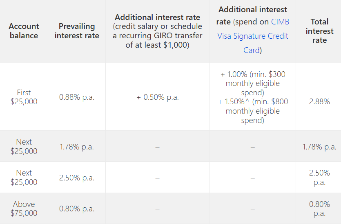The height and width of the screenshot is (224, 341).
Task: Select the 2.88% total interest cell
Action: coord(319,101)
